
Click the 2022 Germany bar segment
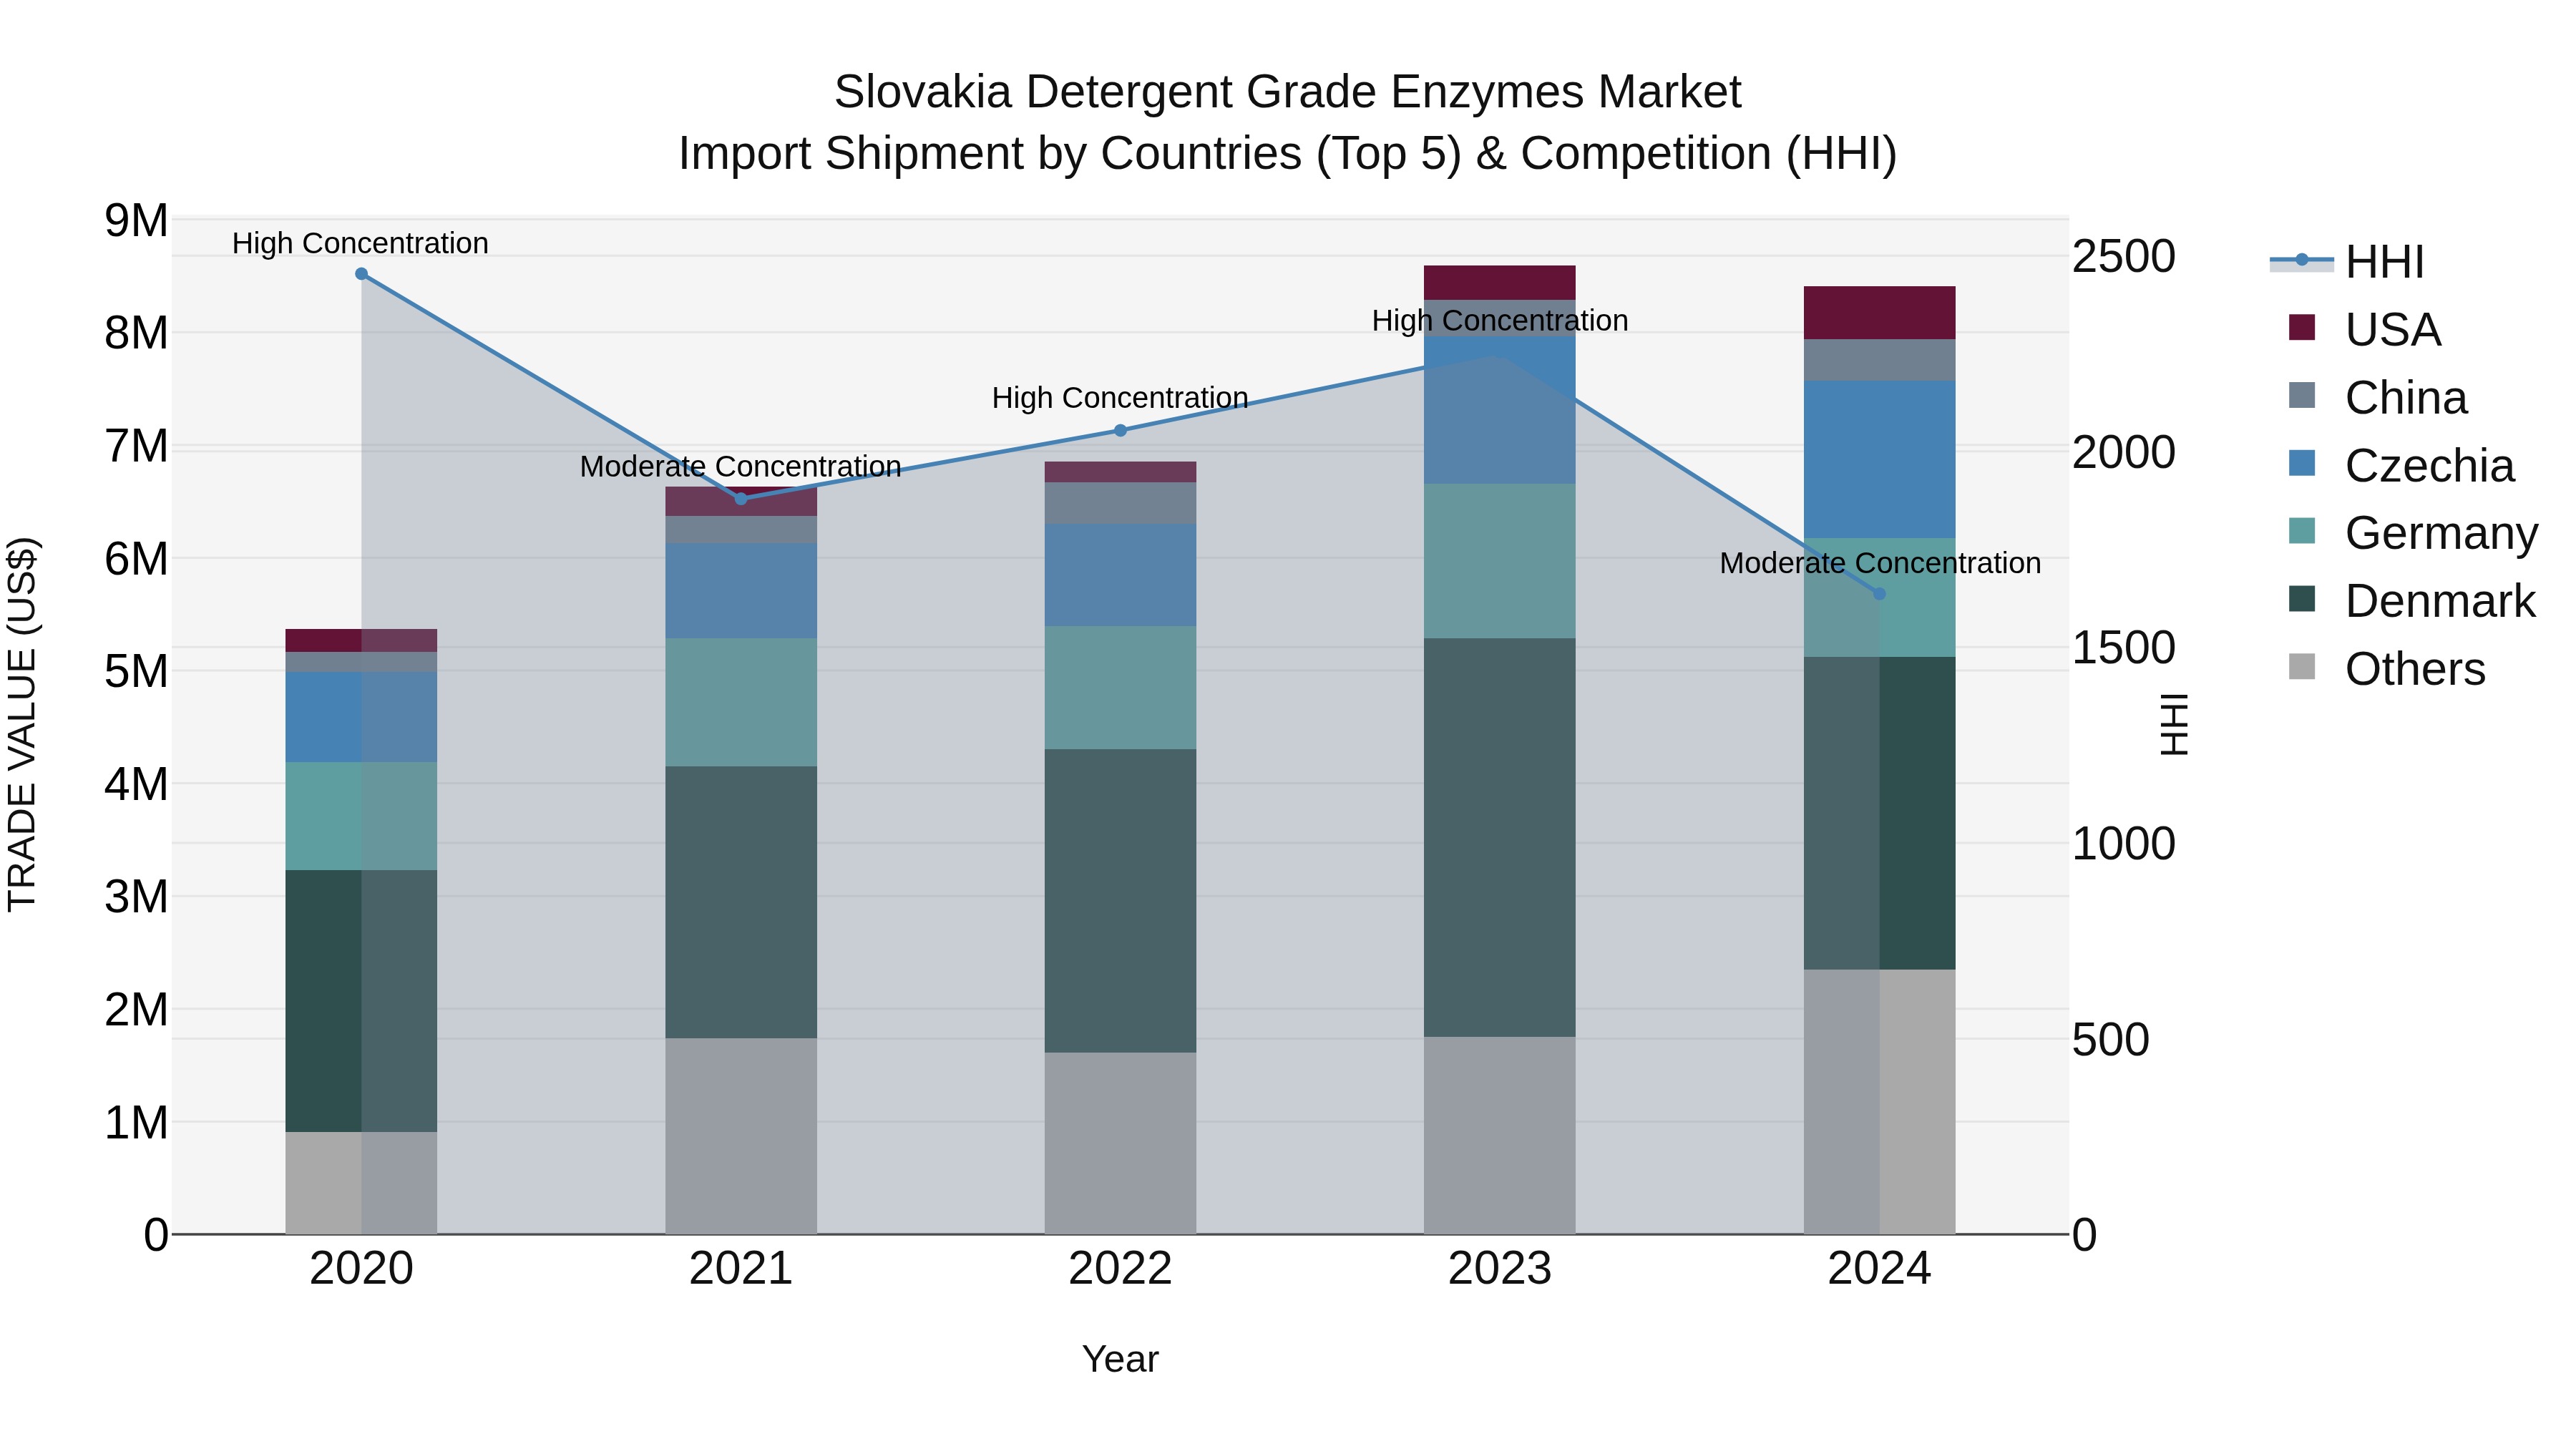pos(1120,688)
